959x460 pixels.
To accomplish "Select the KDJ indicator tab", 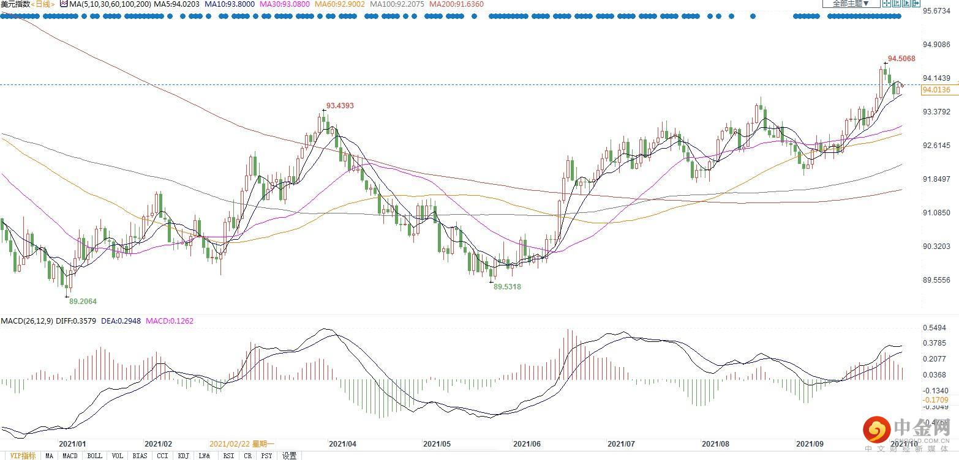I will point(183,456).
